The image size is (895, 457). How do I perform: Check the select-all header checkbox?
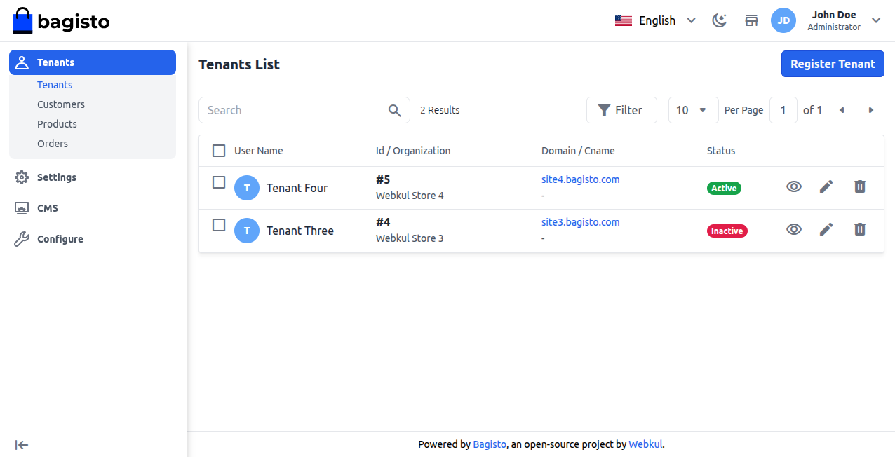(219, 151)
